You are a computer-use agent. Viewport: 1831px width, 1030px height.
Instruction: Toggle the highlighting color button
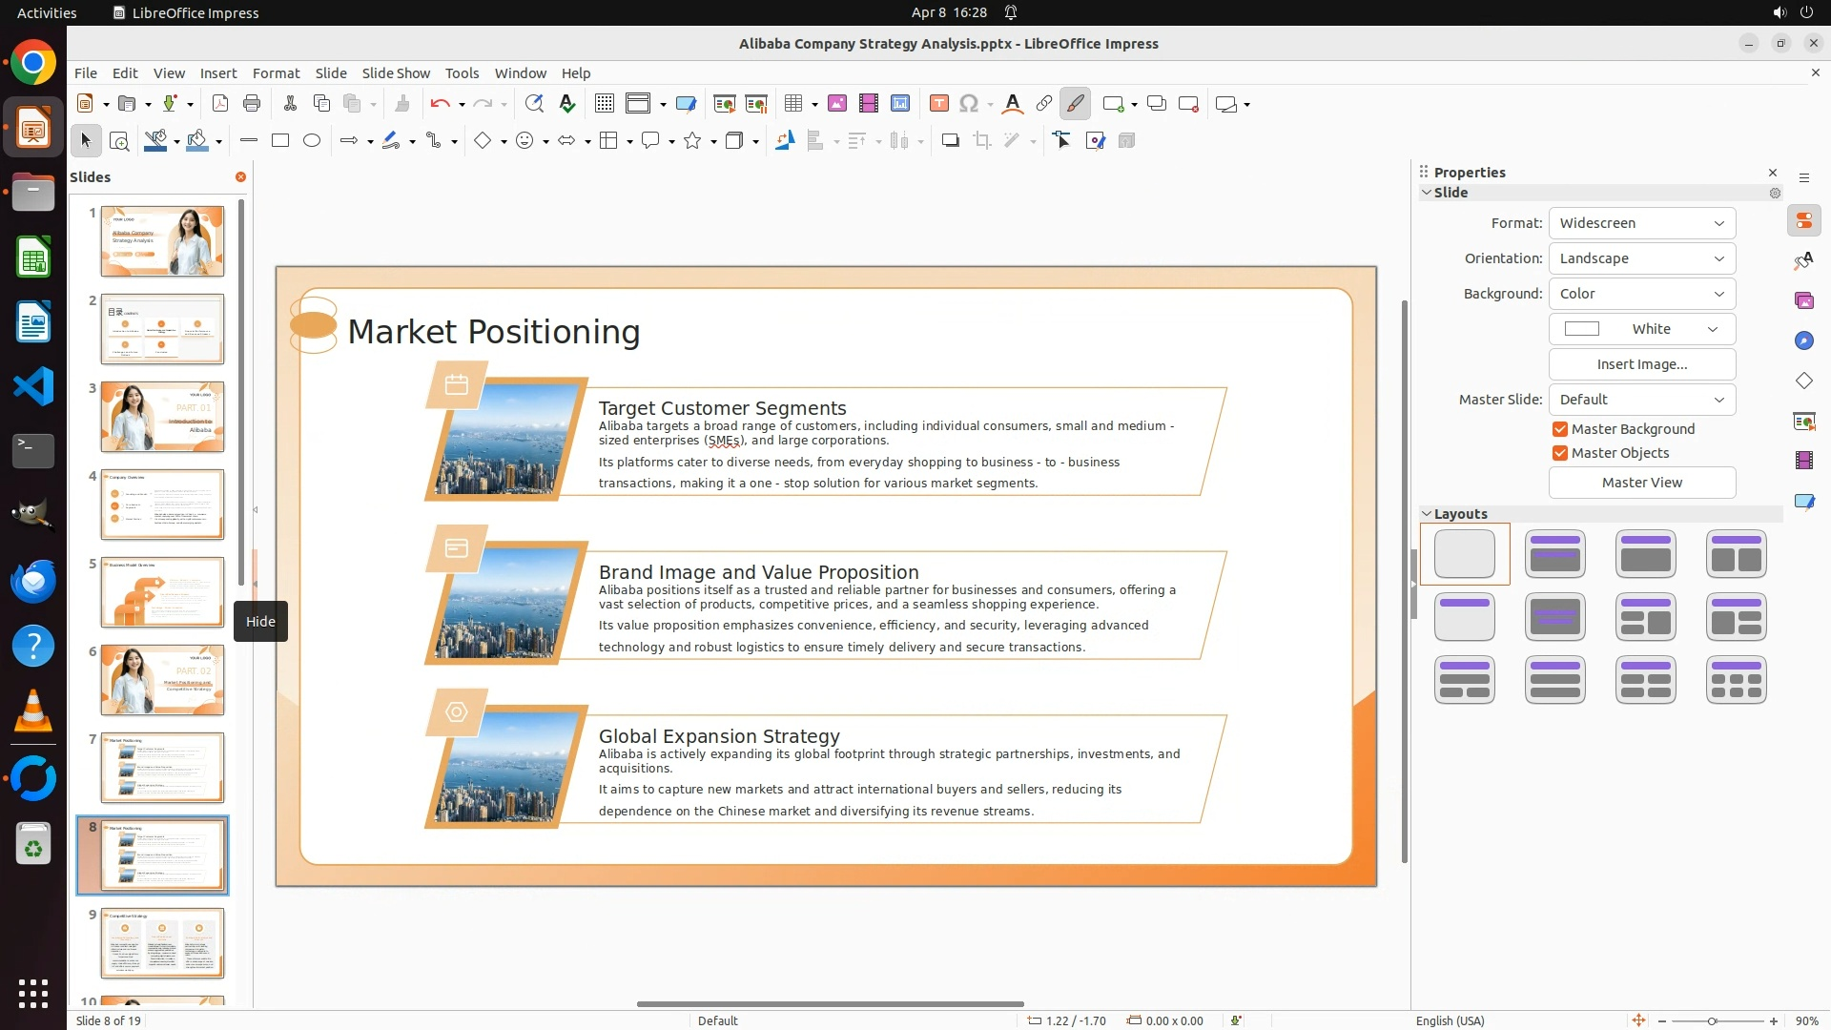tap(1075, 104)
